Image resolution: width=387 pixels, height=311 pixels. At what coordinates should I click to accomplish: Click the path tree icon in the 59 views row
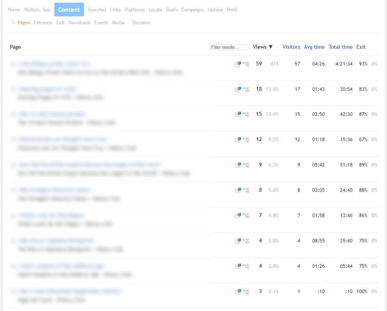point(246,64)
